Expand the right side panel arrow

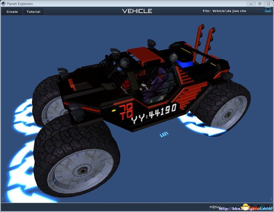tap(271, 199)
